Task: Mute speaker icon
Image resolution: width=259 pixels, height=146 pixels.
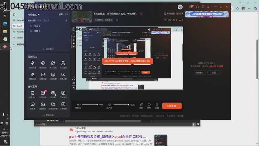Action: tap(109, 104)
